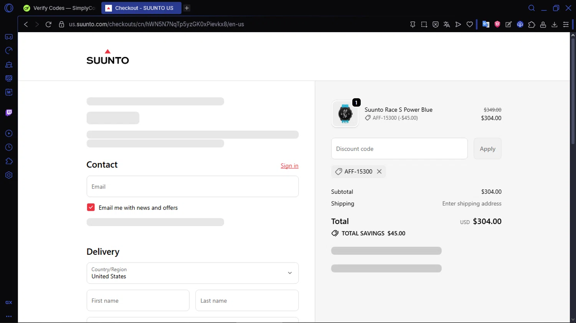Open the Player icon in sidebar
This screenshot has height=323, width=576.
coord(9,133)
